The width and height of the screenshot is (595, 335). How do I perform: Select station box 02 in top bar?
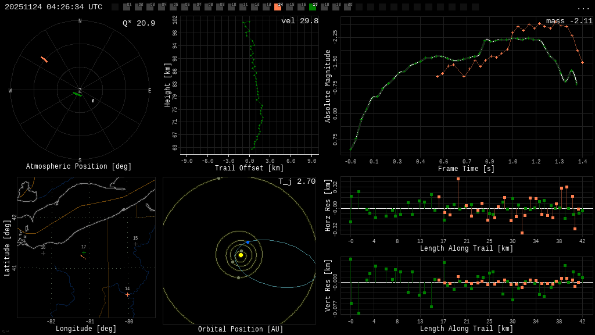pyautogui.click(x=138, y=7)
